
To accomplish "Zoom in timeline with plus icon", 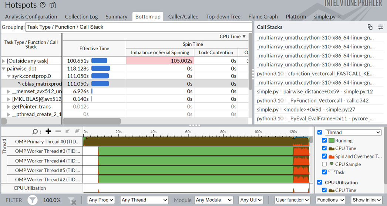I will [48, 131].
